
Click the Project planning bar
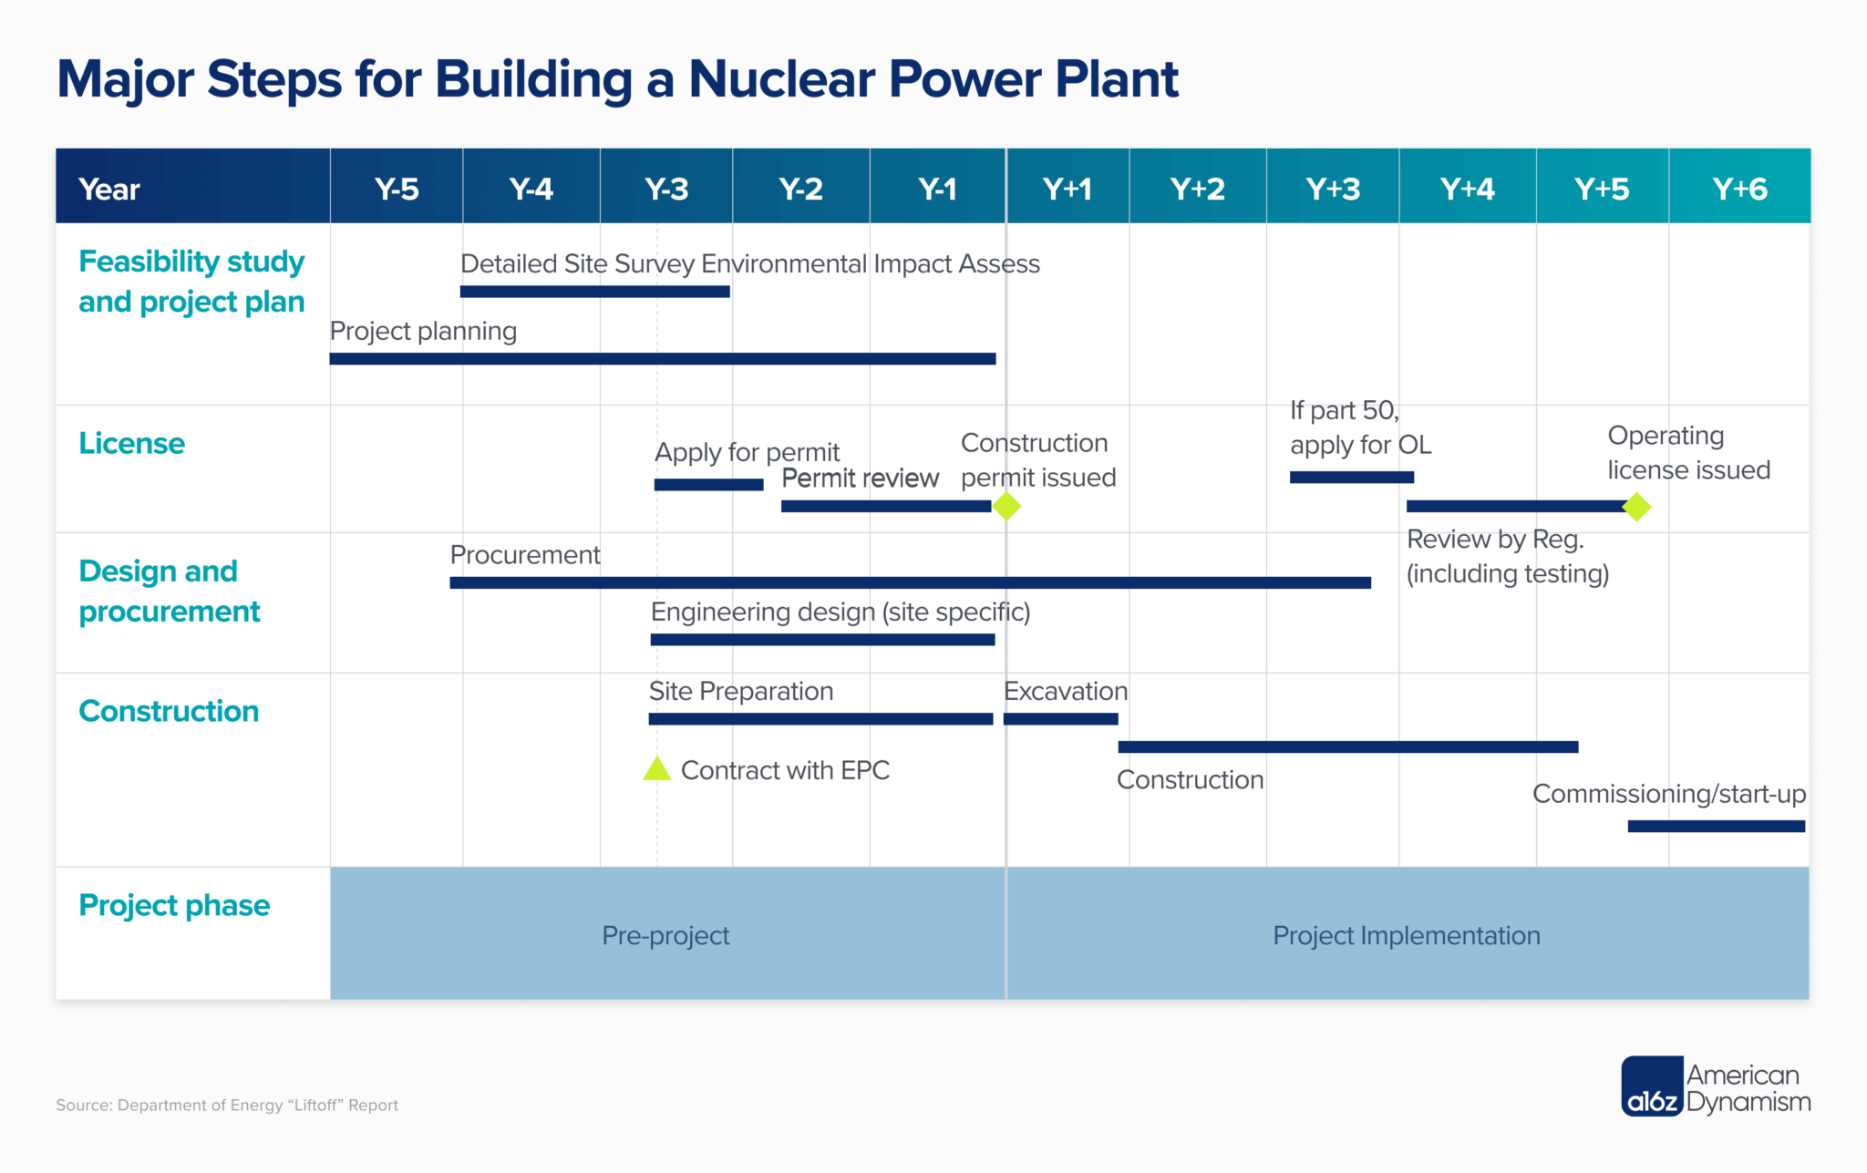pyautogui.click(x=663, y=359)
